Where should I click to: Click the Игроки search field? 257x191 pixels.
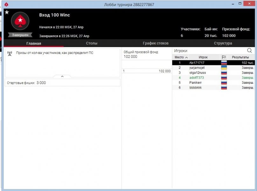pyautogui.click(x=208, y=51)
